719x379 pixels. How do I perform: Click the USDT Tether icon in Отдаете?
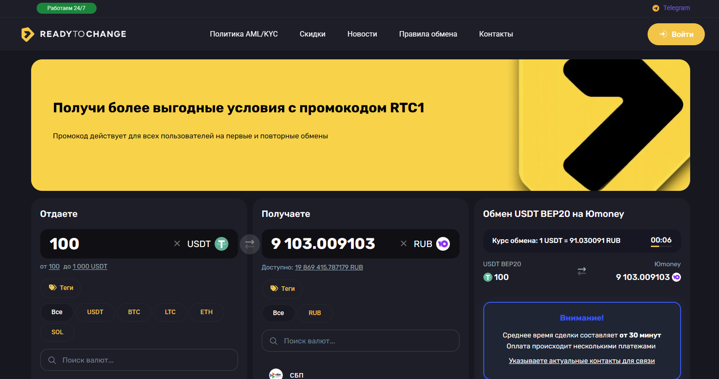222,244
